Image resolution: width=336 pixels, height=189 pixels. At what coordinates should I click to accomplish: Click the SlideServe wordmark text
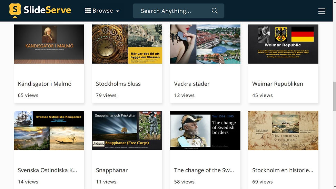[47, 10]
